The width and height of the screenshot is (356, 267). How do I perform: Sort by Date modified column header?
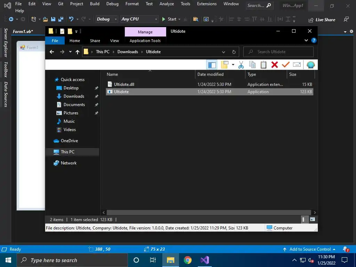[220, 74]
